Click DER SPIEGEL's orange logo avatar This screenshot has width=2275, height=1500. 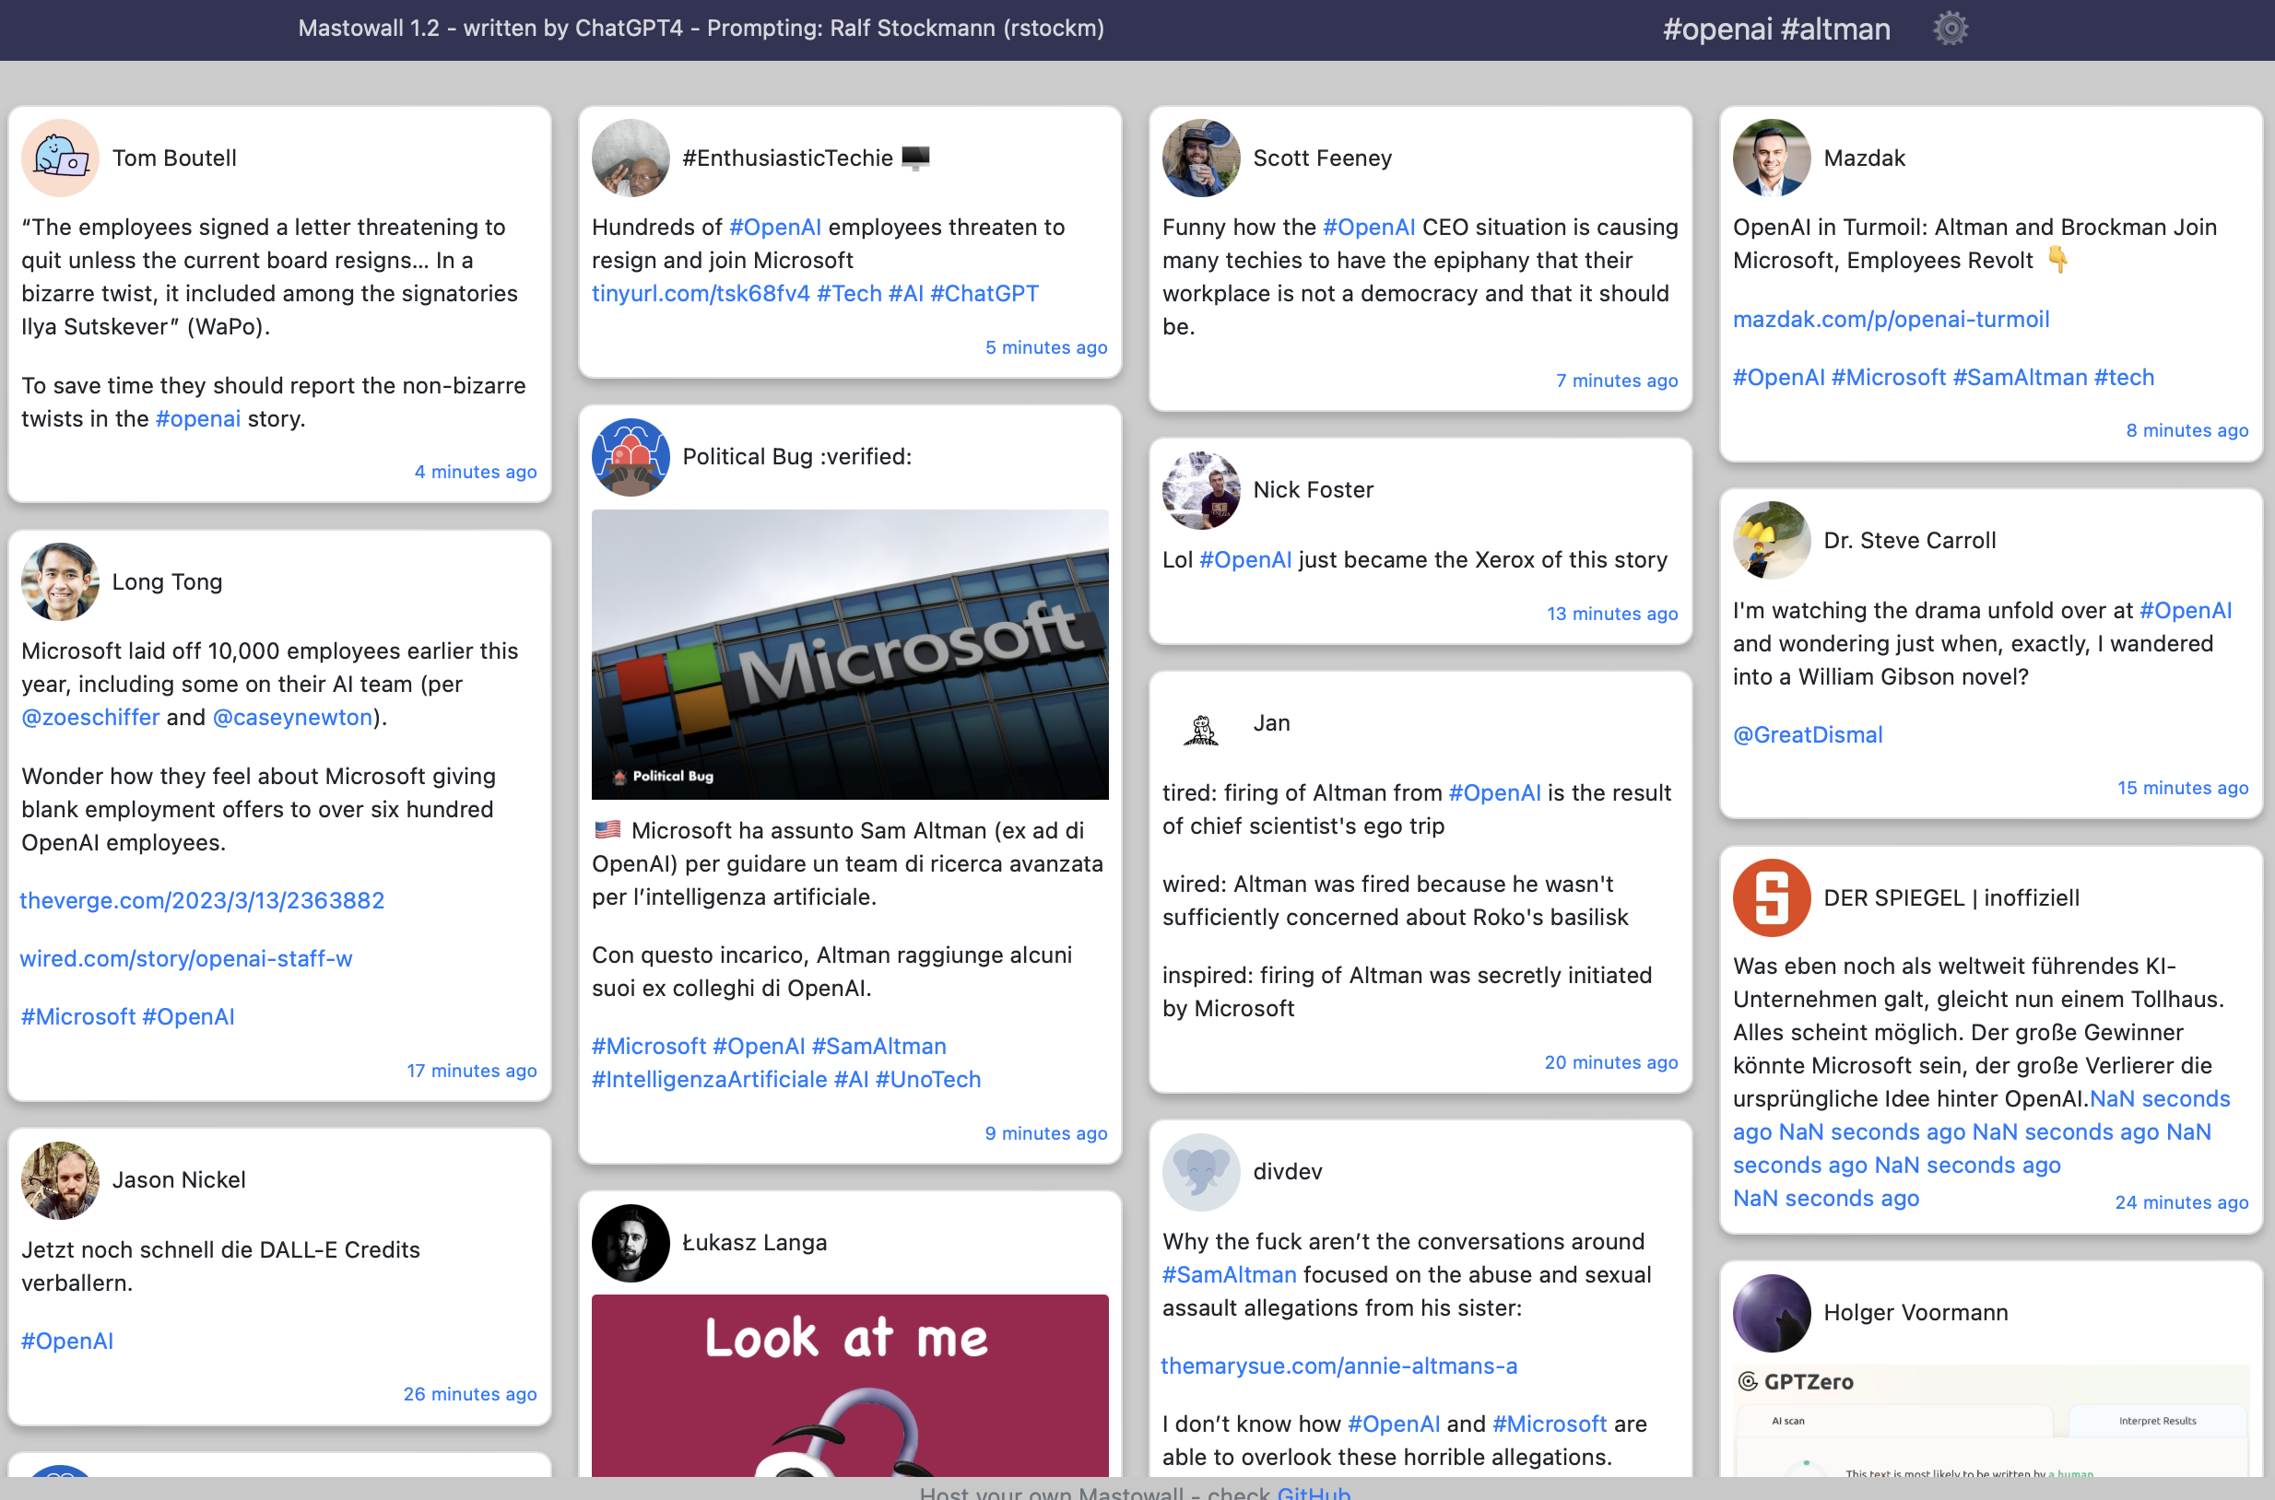(x=1772, y=897)
